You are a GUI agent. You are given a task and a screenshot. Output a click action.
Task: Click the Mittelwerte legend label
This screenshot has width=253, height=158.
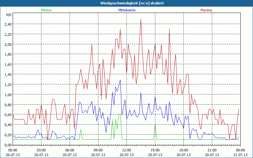pos(126,10)
